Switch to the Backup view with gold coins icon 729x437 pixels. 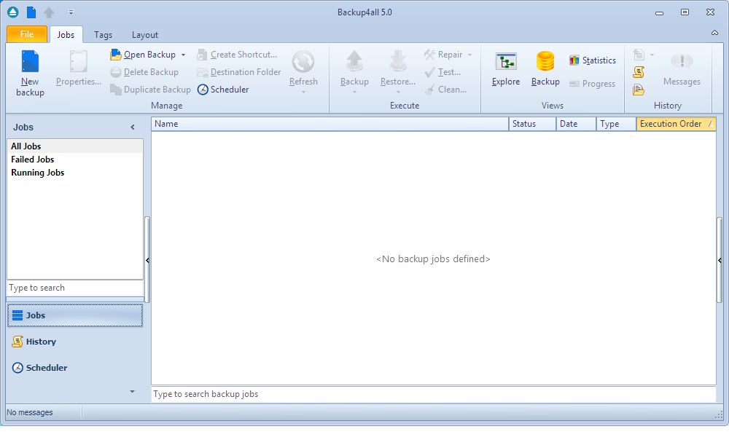[x=545, y=70]
